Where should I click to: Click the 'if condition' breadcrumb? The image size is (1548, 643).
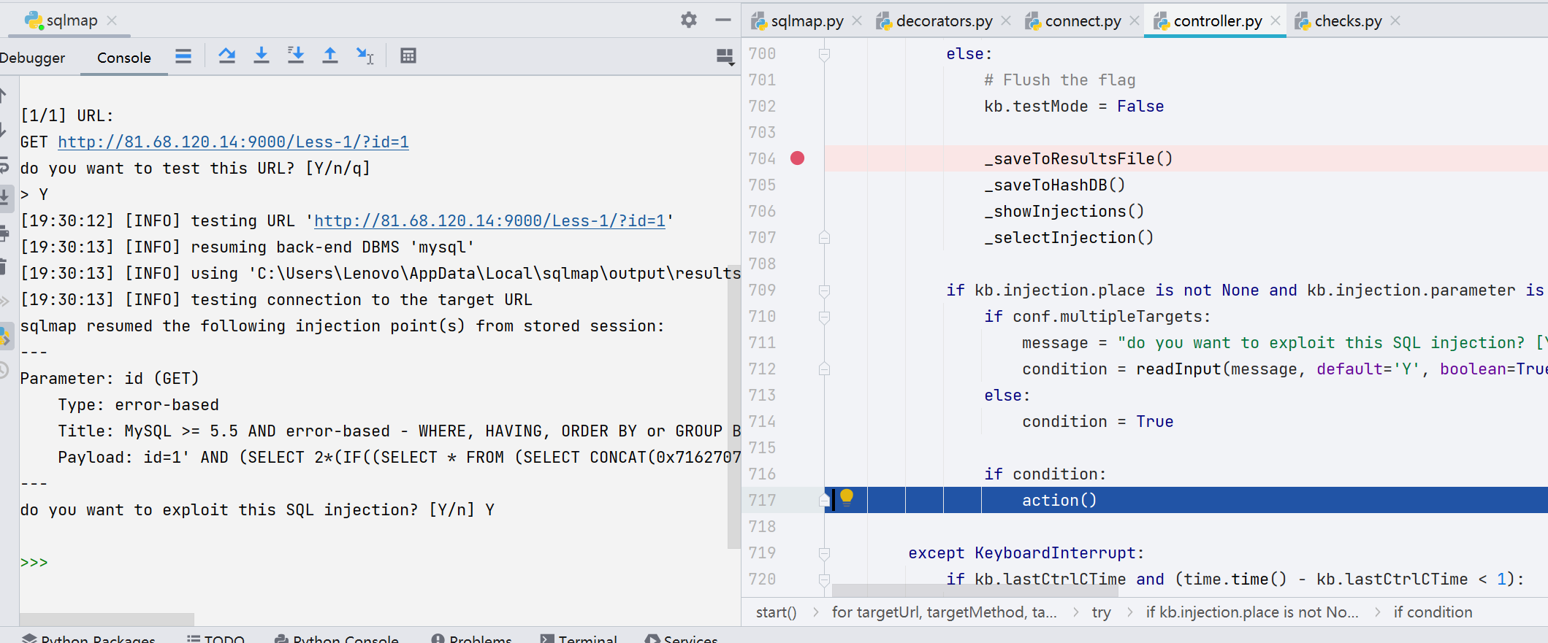click(x=1433, y=612)
